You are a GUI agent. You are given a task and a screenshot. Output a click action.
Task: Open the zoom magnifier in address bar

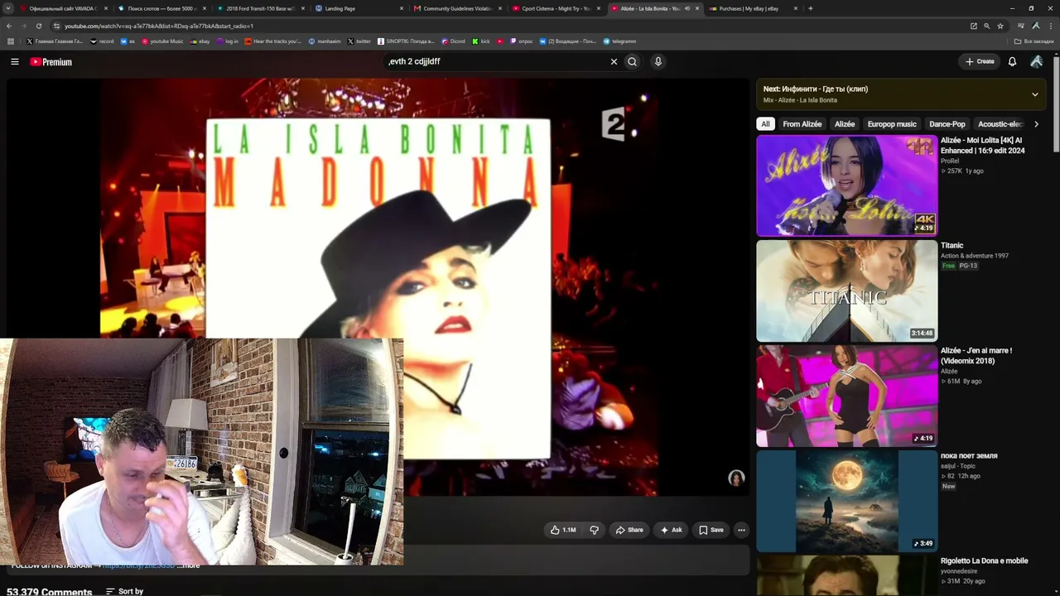tap(987, 26)
